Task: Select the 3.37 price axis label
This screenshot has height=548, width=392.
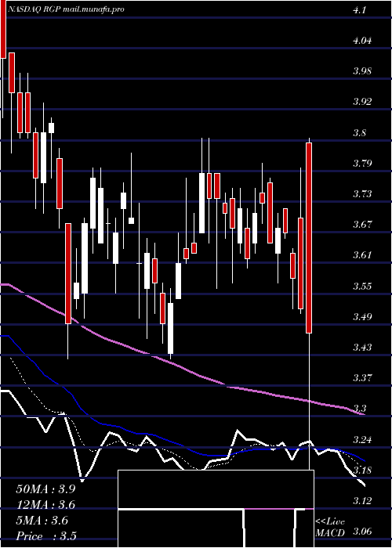Action: pyautogui.click(x=362, y=378)
